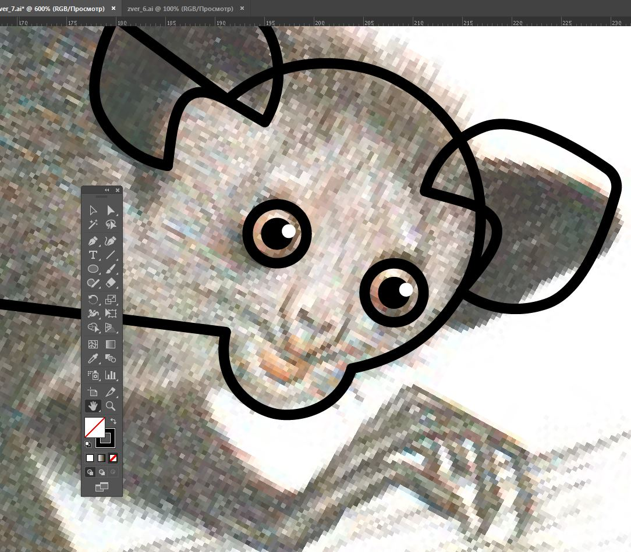Viewport: 631px width, 552px height.
Task: Select the Ellipse tool
Action: pyautogui.click(x=93, y=269)
